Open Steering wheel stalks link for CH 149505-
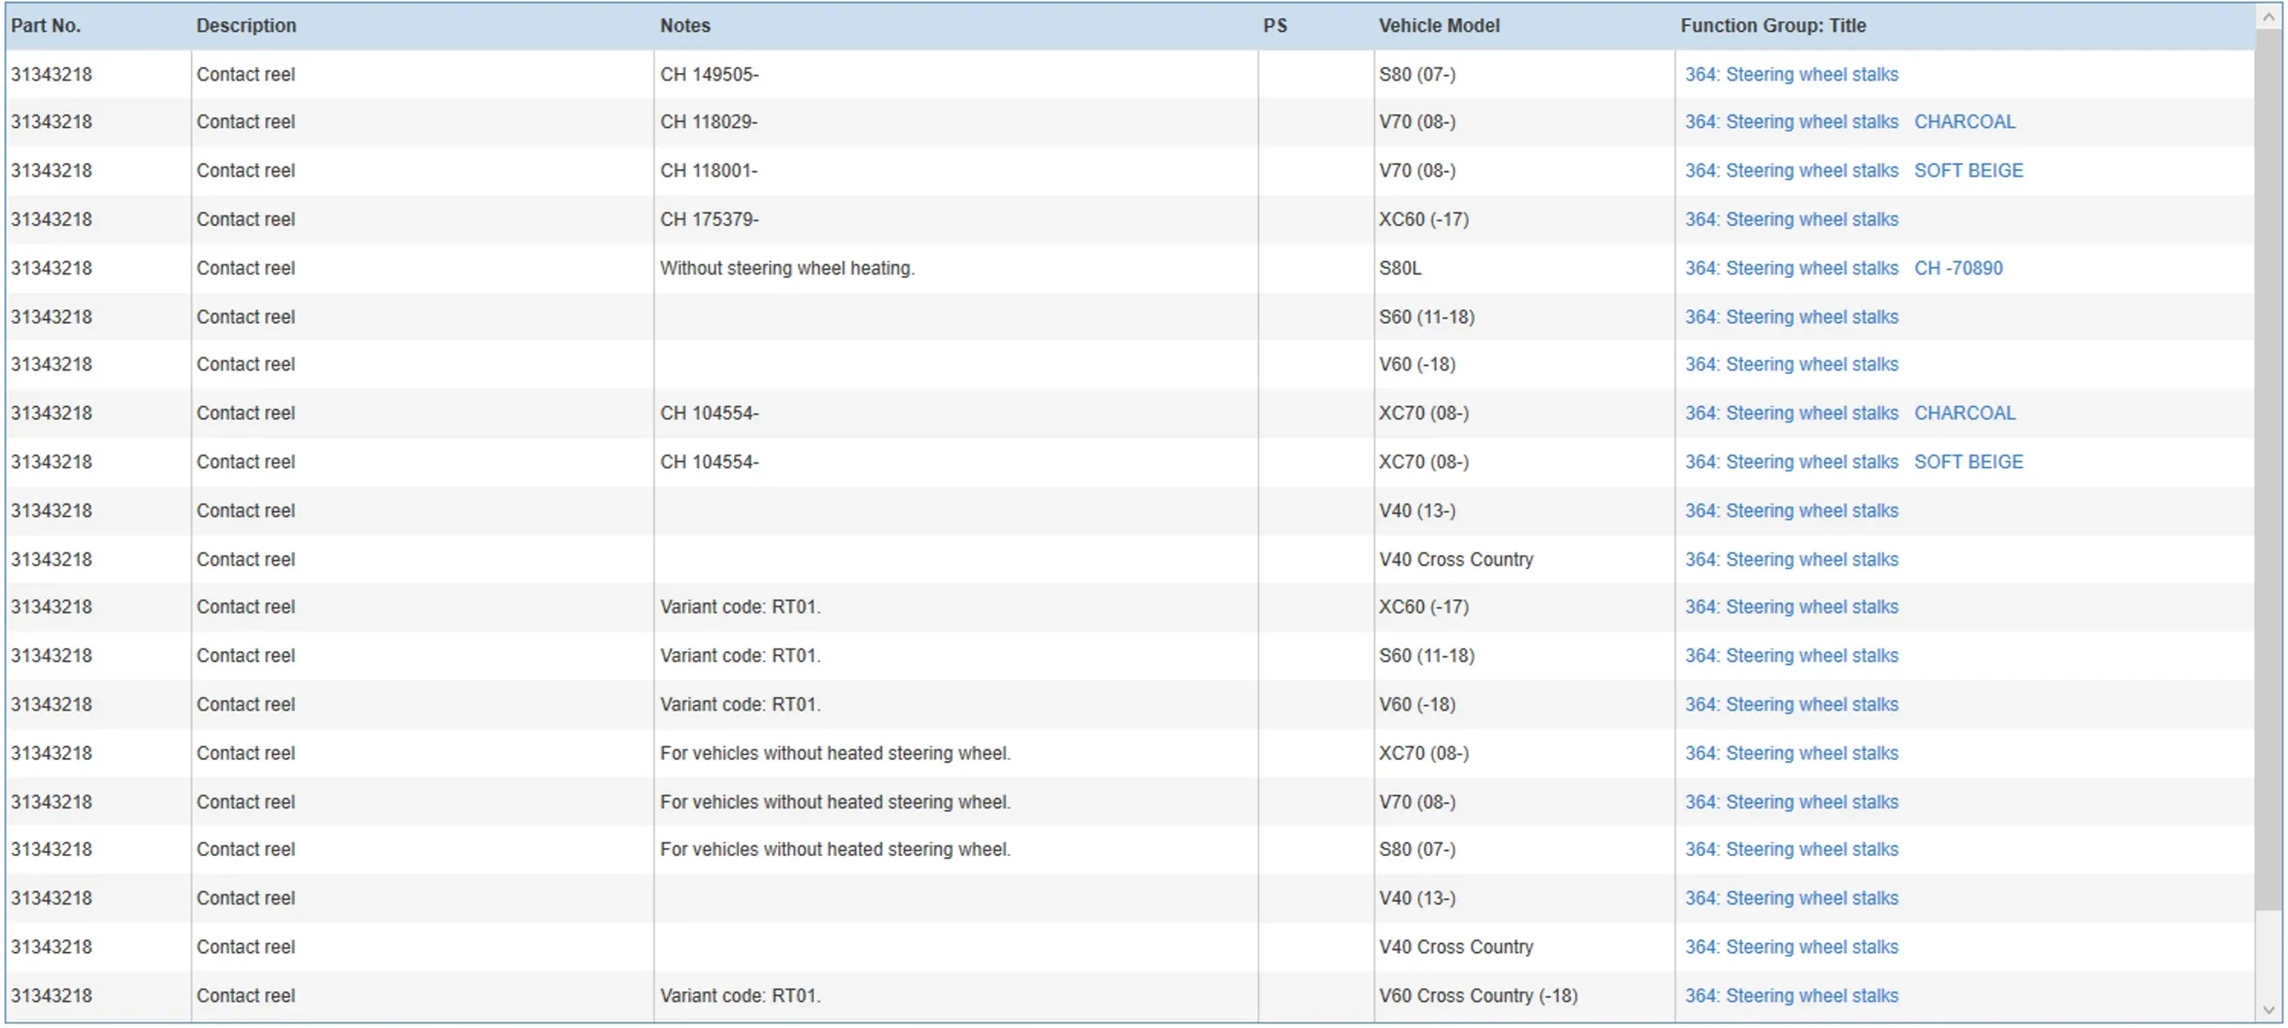 1791,74
